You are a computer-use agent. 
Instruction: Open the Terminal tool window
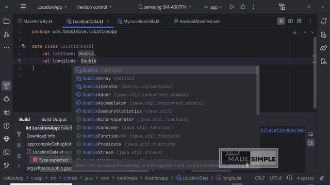click(x=7, y=152)
